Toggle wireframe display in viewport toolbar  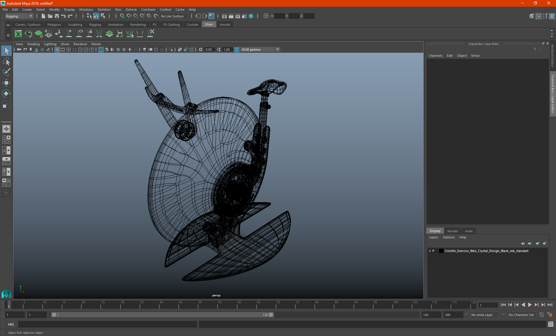pos(101,50)
